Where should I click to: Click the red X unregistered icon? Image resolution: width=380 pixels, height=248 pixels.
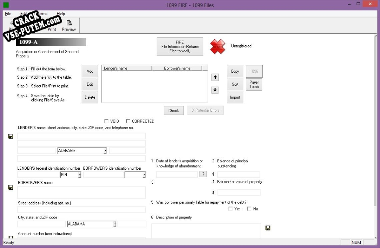coord(217,46)
